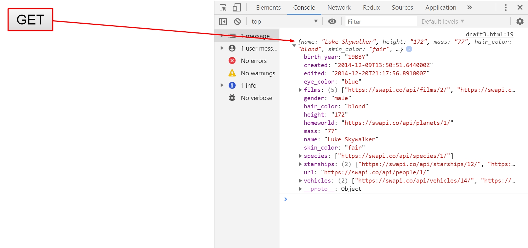Clear the console with the ban icon
528x248 pixels.
click(x=237, y=21)
